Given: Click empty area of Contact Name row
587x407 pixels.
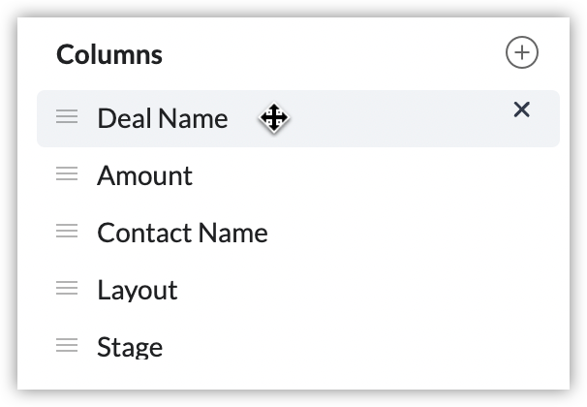Looking at the screenshot, I should 407,233.
